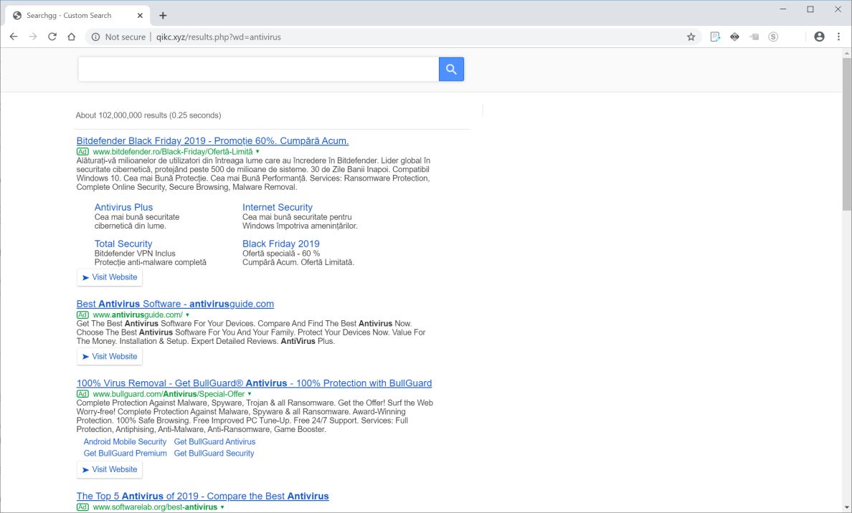Open the circled S extension icon
This screenshot has width=852, height=513.
tap(773, 37)
